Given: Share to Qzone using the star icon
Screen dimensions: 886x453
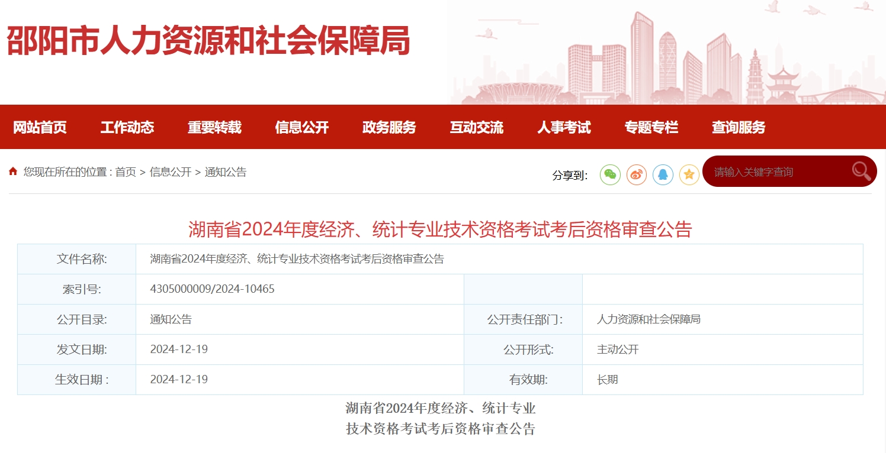Looking at the screenshot, I should [x=689, y=174].
